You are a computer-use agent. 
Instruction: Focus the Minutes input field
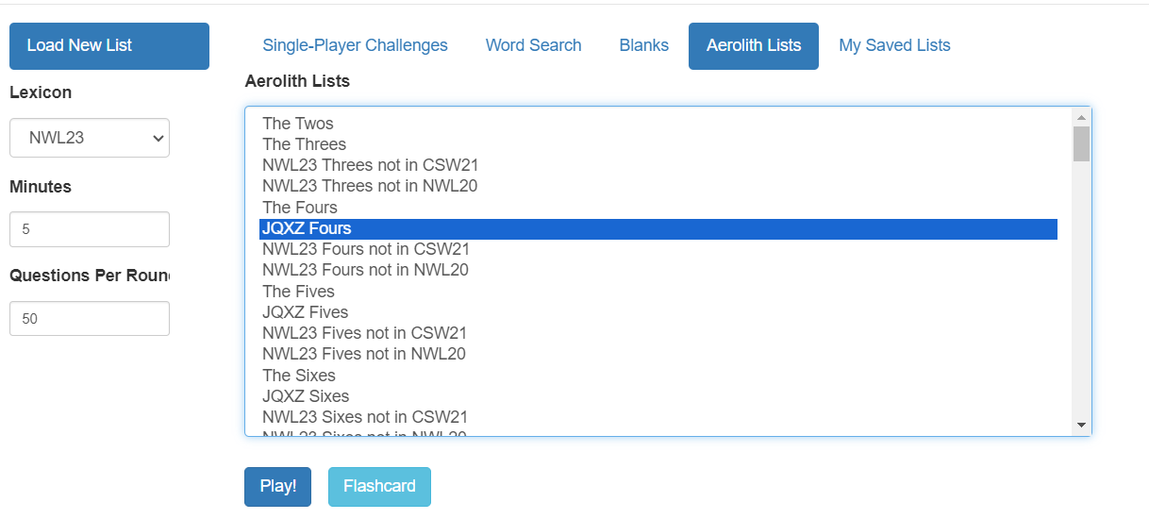(x=90, y=229)
